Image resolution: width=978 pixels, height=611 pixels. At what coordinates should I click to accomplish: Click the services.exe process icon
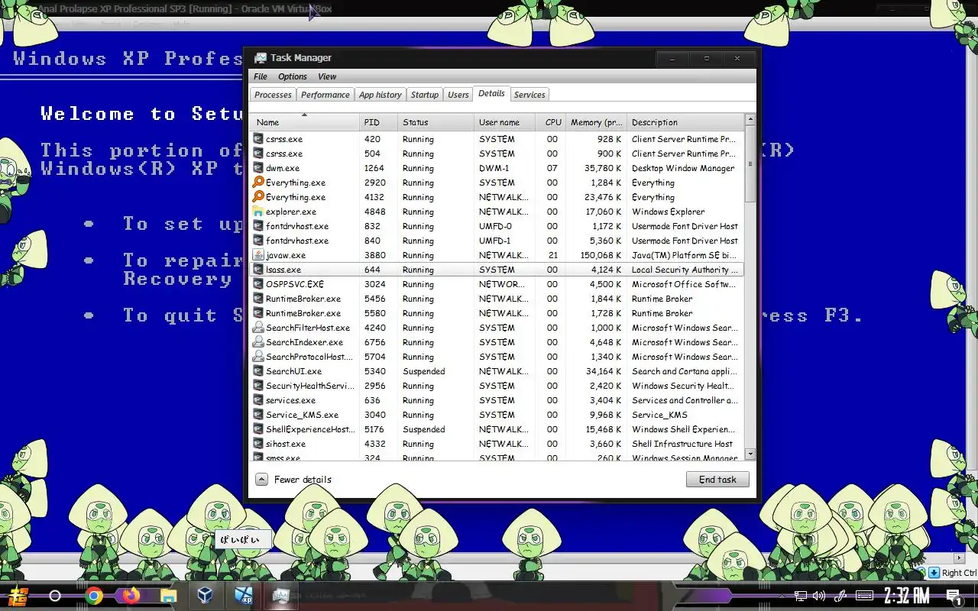[x=258, y=400]
